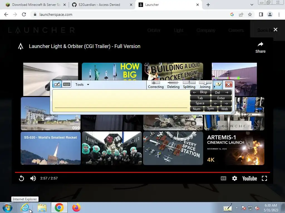Tap the left arrow key under Enter
The width and height of the screenshot is (285, 213).
pos(216,103)
